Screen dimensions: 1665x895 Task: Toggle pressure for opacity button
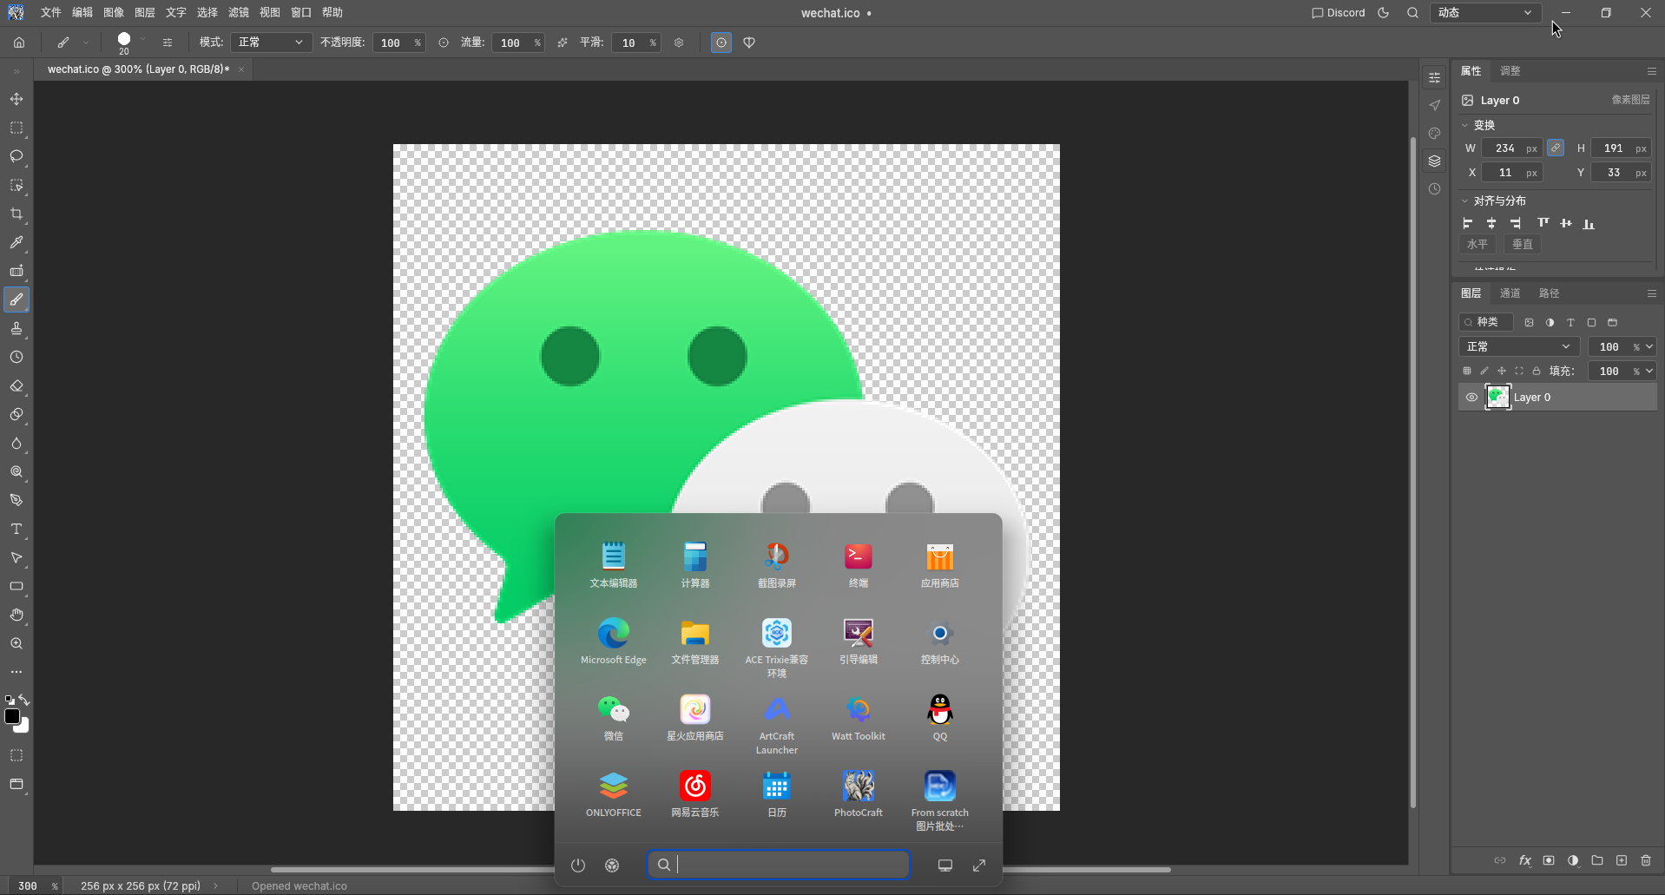click(444, 43)
